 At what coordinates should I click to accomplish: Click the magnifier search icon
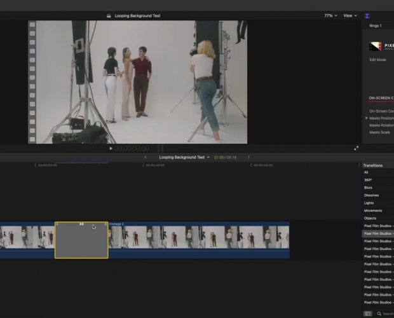[379, 314]
